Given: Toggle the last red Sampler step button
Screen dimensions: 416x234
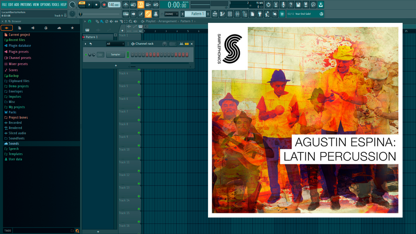Looking at the screenshot, I should (187, 55).
